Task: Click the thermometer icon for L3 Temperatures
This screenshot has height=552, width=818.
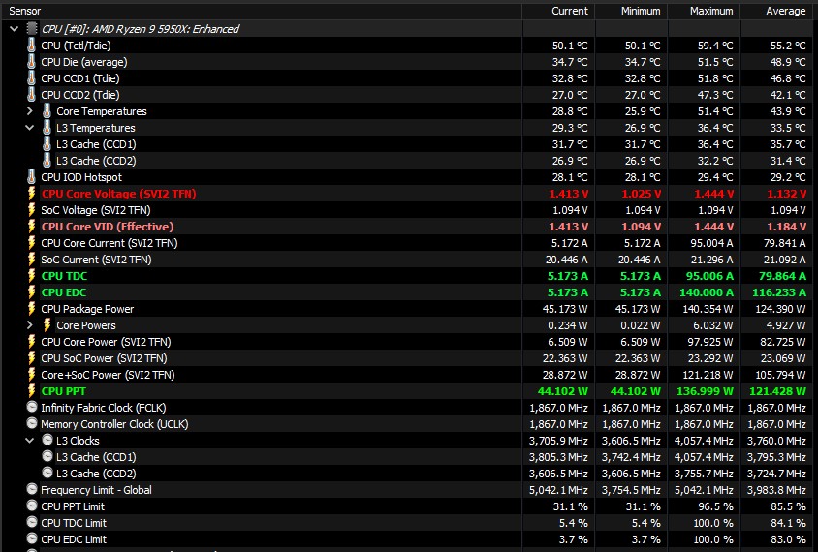Action: point(47,128)
